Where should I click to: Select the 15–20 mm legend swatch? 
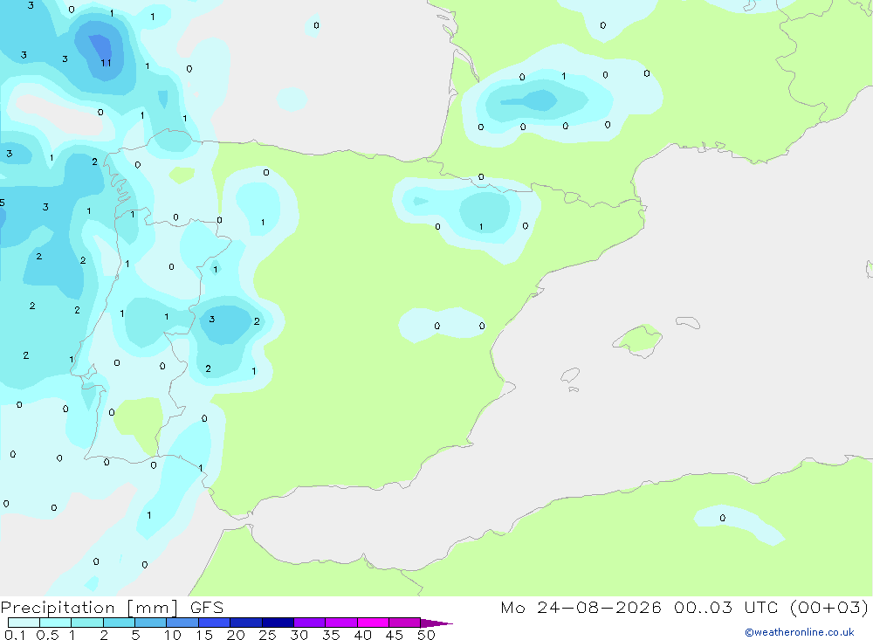pos(215,623)
